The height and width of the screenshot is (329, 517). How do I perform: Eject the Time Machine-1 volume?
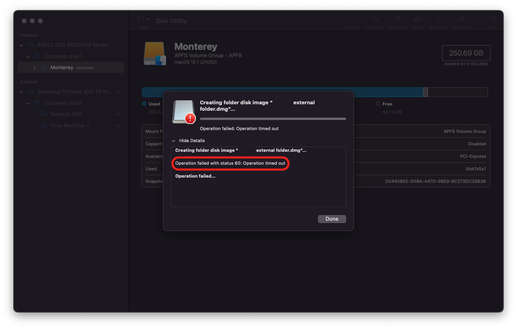118,125
